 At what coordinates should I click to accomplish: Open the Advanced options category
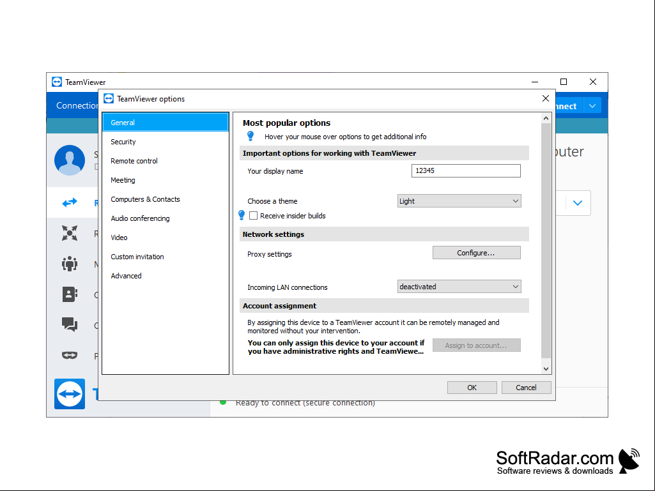point(166,276)
